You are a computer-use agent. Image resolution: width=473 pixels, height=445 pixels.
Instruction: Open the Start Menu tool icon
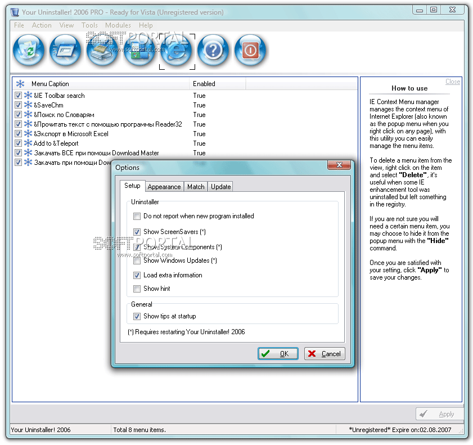139,50
